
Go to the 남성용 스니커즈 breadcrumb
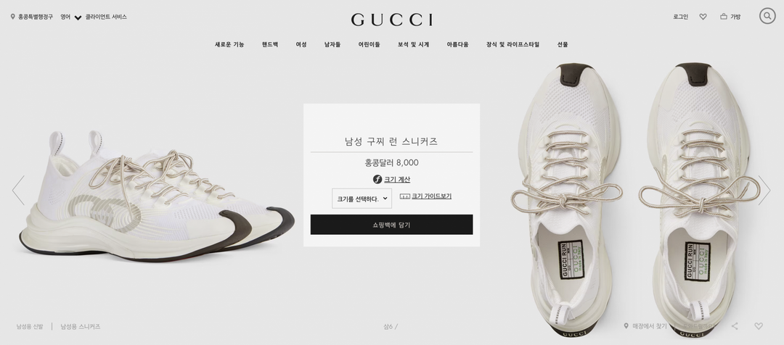click(x=81, y=327)
